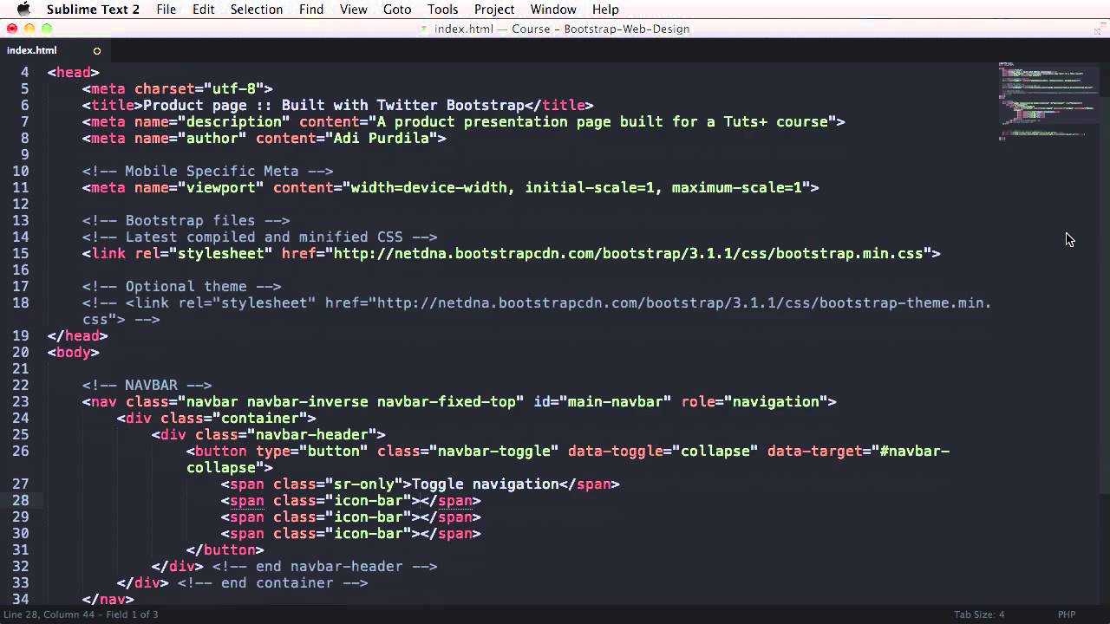
Task: Open the Find menu
Action: pos(311,10)
